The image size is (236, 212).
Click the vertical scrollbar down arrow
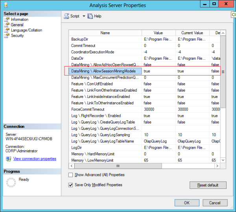(x=223, y=160)
